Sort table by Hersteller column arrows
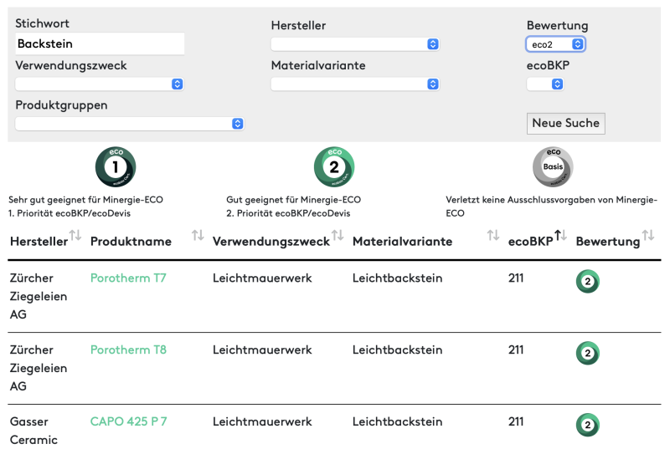Image resolution: width=670 pixels, height=449 pixels. click(x=75, y=235)
